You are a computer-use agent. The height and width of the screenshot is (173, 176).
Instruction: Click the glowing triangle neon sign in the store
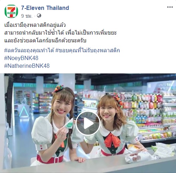point(24,112)
